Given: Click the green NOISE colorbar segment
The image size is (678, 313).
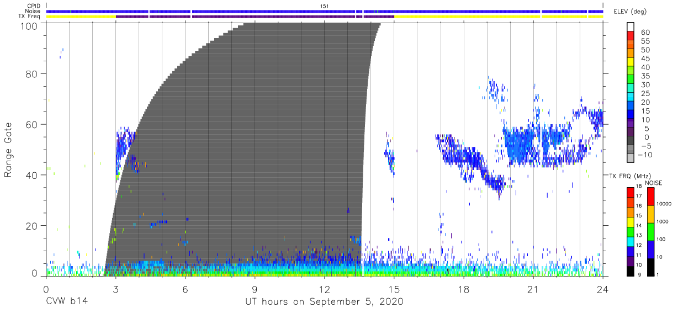Looking at the screenshot, I should tap(650, 232).
